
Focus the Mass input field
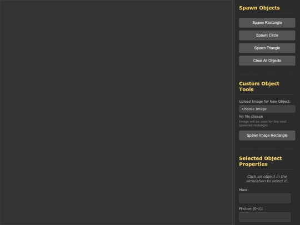click(x=264, y=198)
